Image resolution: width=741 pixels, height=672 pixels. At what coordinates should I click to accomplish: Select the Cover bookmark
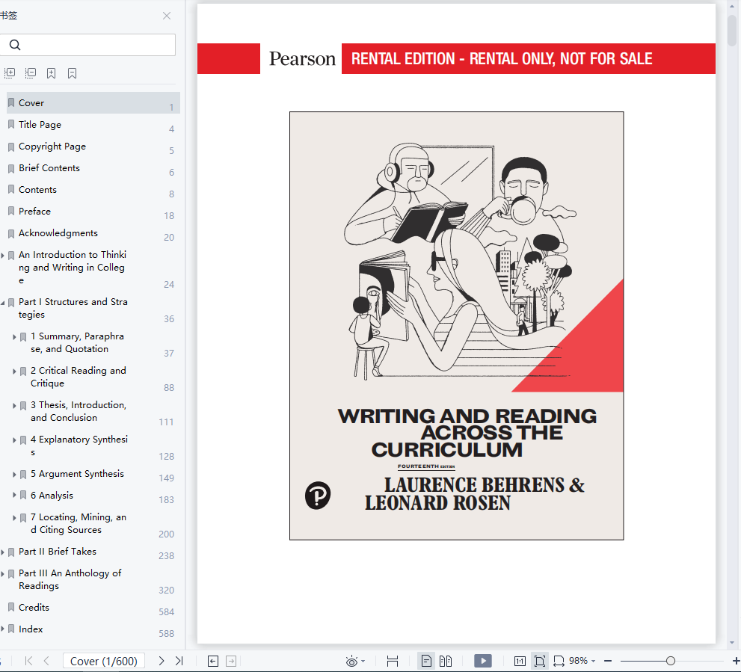pyautogui.click(x=93, y=103)
